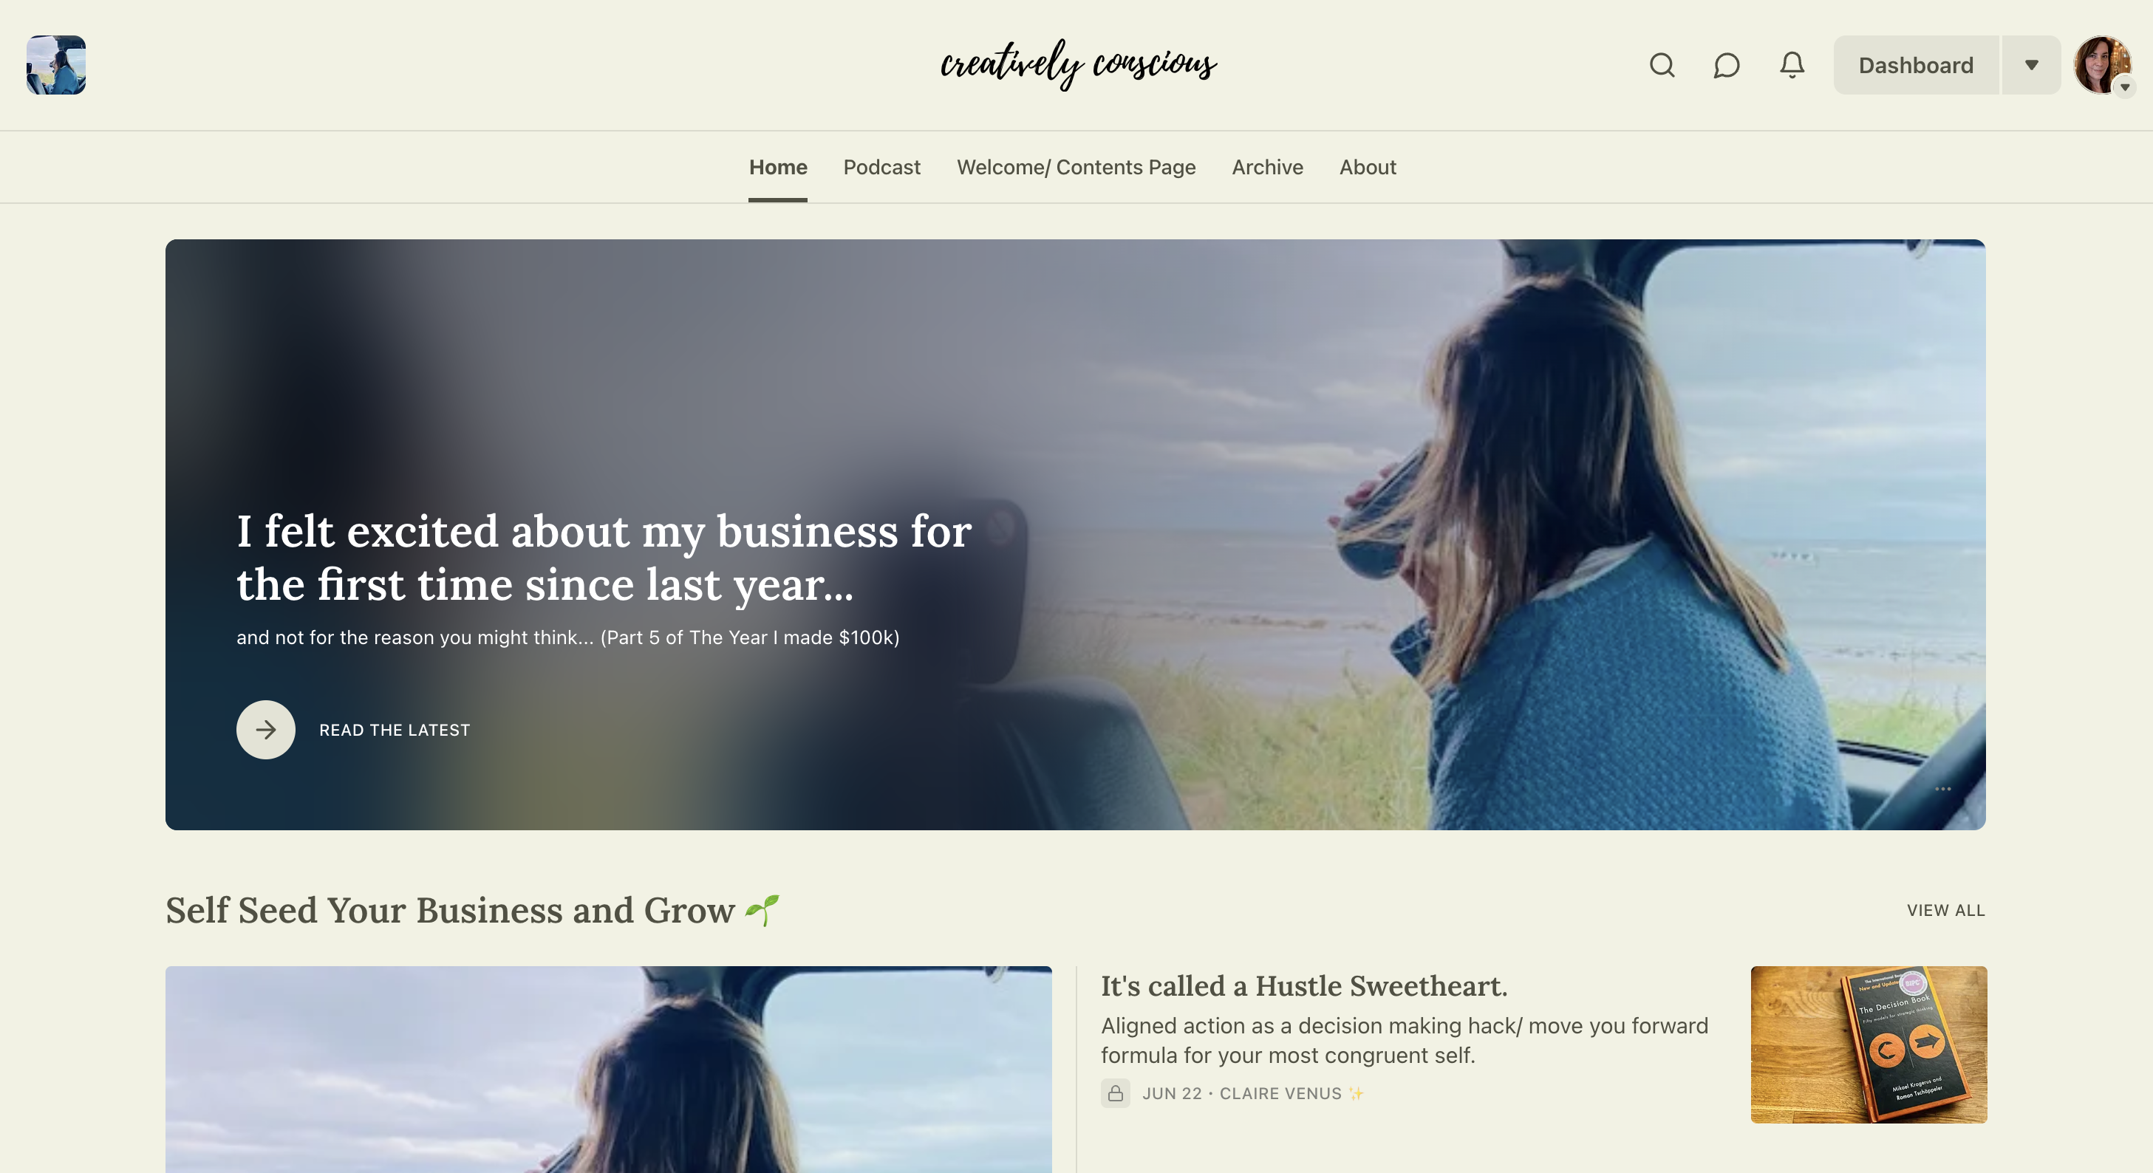Click the small arrow badge on avatar
This screenshot has width=2153, height=1173.
click(2125, 87)
